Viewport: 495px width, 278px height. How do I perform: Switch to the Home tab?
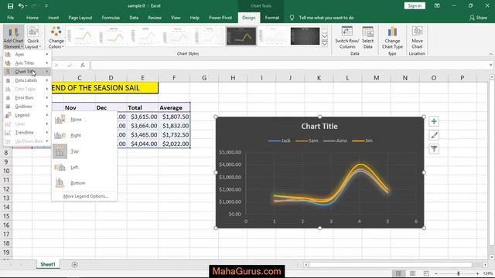(x=32, y=18)
